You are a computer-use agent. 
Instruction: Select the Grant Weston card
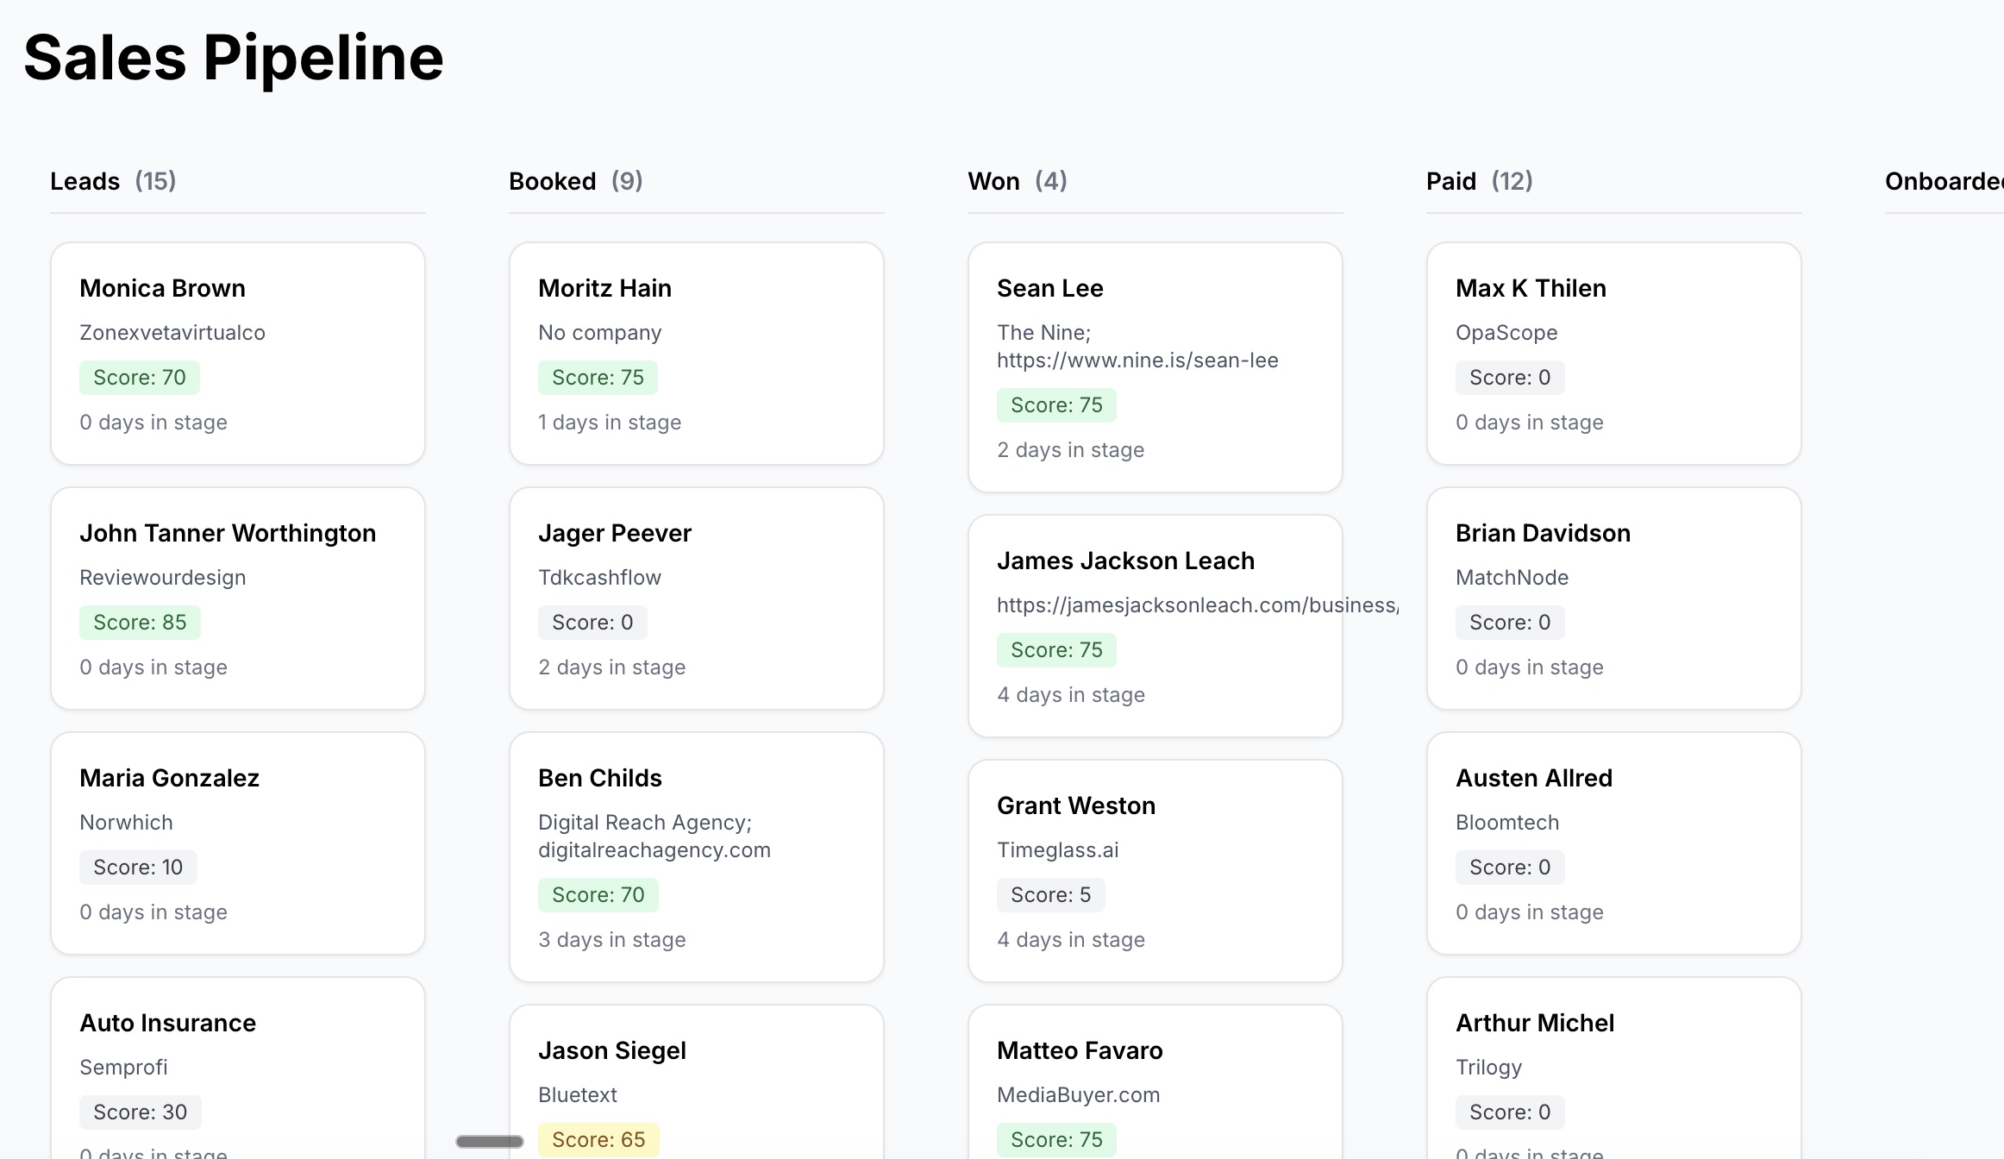1155,870
